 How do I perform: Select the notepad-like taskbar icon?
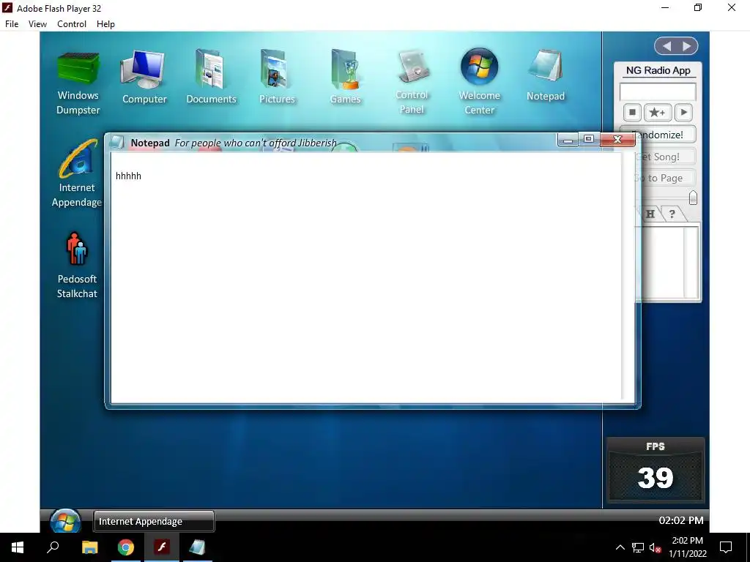197,547
